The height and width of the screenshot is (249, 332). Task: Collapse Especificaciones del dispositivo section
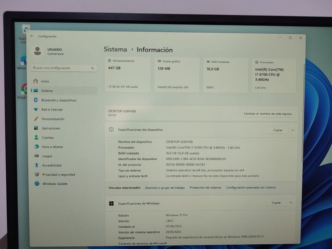click(293, 130)
